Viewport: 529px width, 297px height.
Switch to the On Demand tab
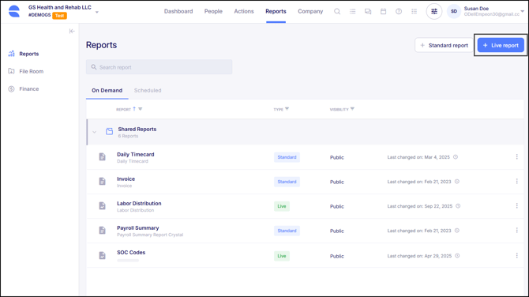[107, 91]
